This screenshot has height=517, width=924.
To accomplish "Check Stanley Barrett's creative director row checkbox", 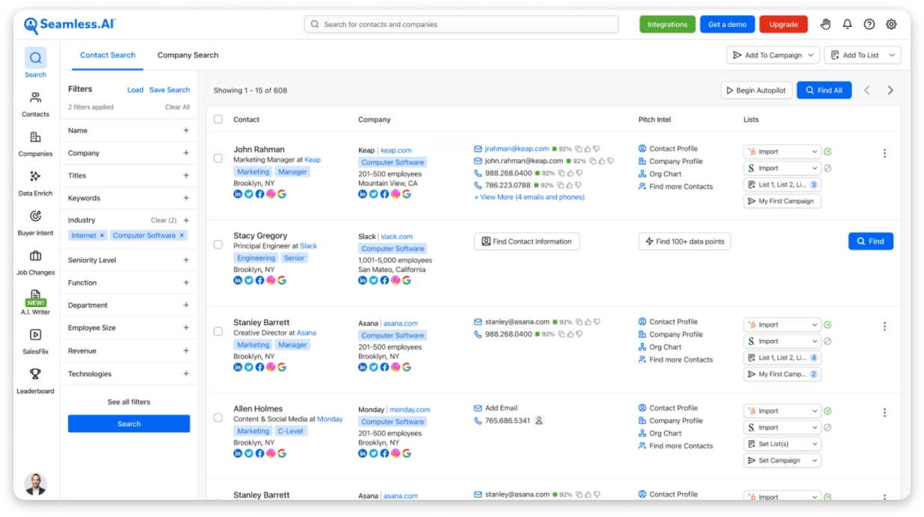I will click(x=218, y=331).
